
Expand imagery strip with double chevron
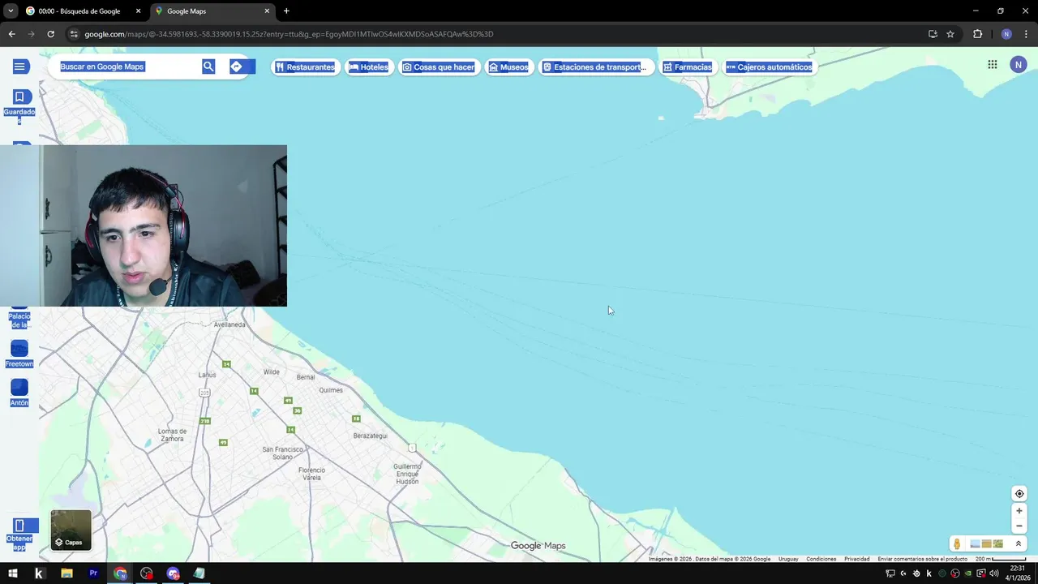point(1019,543)
